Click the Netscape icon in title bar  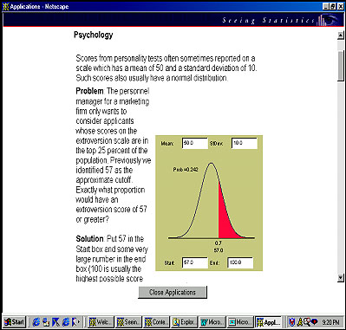tap(6, 6)
